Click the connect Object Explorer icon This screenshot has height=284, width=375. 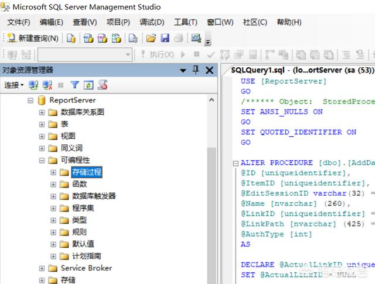pyautogui.click(x=33, y=85)
